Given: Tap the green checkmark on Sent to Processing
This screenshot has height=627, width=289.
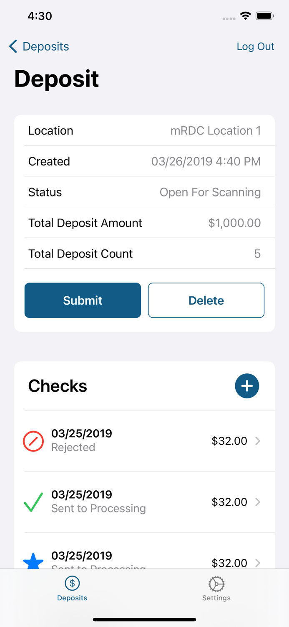Looking at the screenshot, I should (x=33, y=502).
